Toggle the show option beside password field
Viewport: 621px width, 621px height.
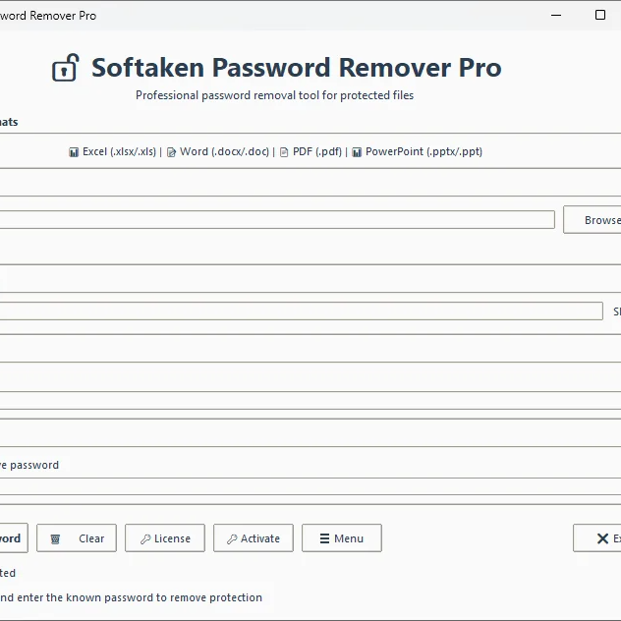point(615,311)
